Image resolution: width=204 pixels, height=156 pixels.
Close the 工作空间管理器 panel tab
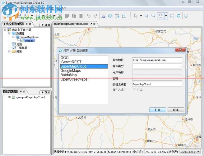(30, 24)
